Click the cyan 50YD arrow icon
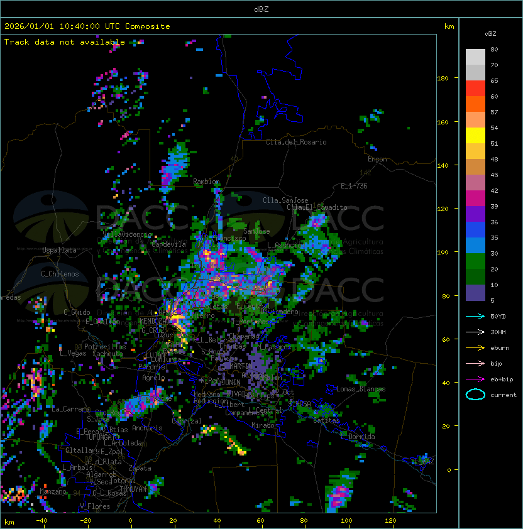 pyautogui.click(x=475, y=316)
